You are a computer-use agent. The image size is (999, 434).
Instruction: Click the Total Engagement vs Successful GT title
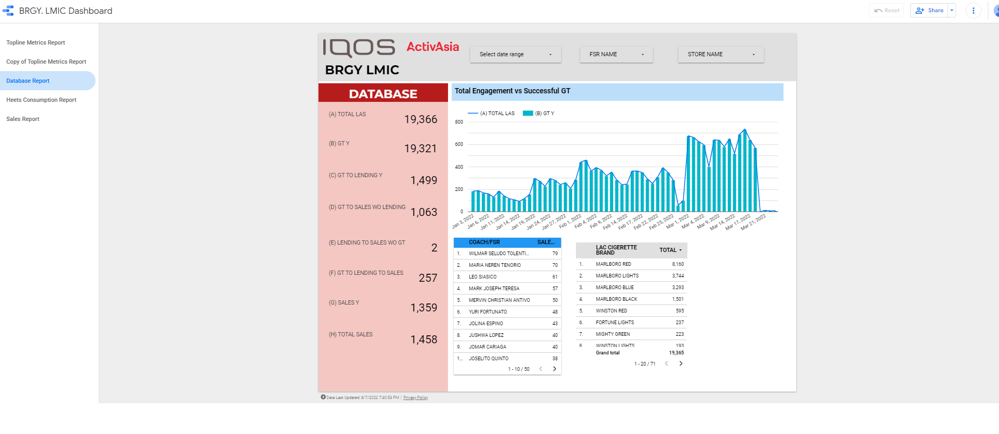pos(513,91)
